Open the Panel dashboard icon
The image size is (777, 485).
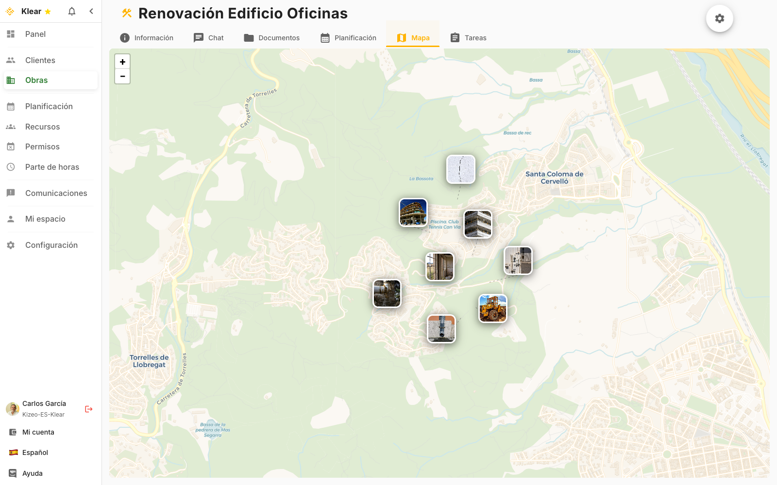11,34
